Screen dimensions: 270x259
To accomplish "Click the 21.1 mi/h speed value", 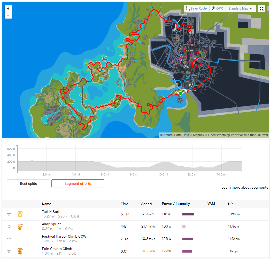I will [148, 226].
